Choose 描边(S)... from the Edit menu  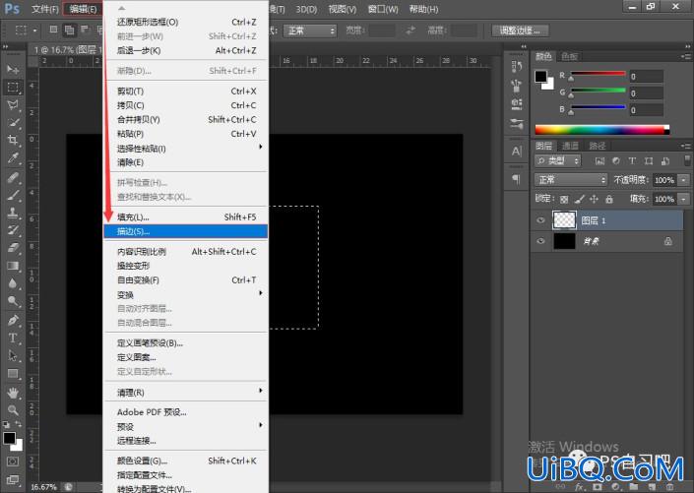coord(186,231)
